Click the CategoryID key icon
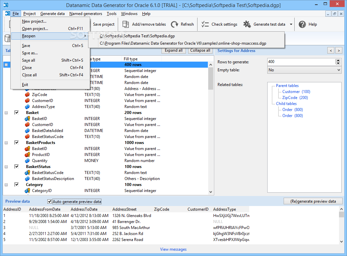Viewport: 347px width, 256px height. pos(27,191)
